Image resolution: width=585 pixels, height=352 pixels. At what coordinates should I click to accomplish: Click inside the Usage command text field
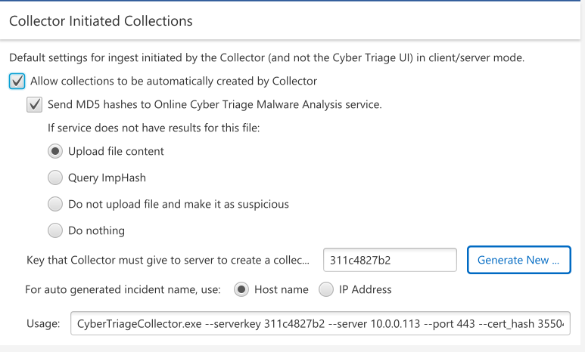point(319,323)
